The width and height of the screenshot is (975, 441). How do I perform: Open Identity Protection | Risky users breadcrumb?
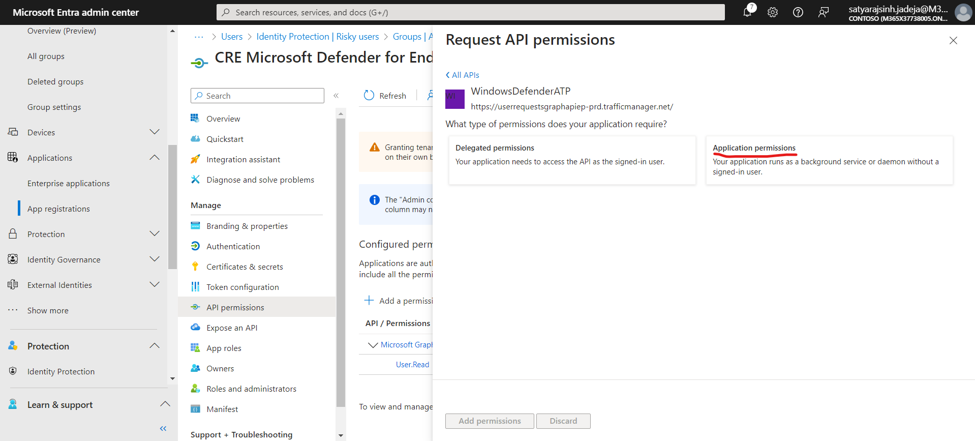click(318, 37)
